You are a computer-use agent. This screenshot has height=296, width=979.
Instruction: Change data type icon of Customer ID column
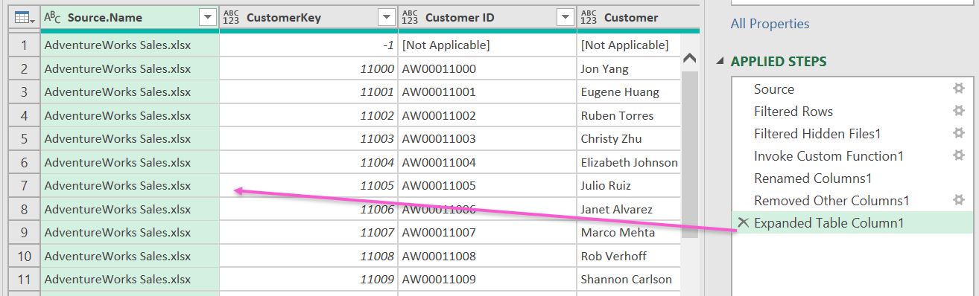click(x=410, y=17)
